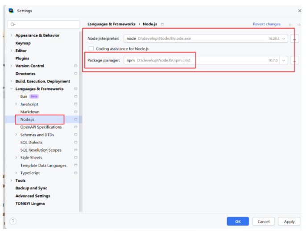Click the project-level icon next to Node.js breadcrumb
Screen dimensions: 306x231
click(x=162, y=24)
